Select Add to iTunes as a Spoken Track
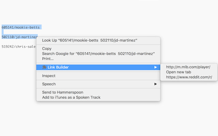 (x=71, y=97)
